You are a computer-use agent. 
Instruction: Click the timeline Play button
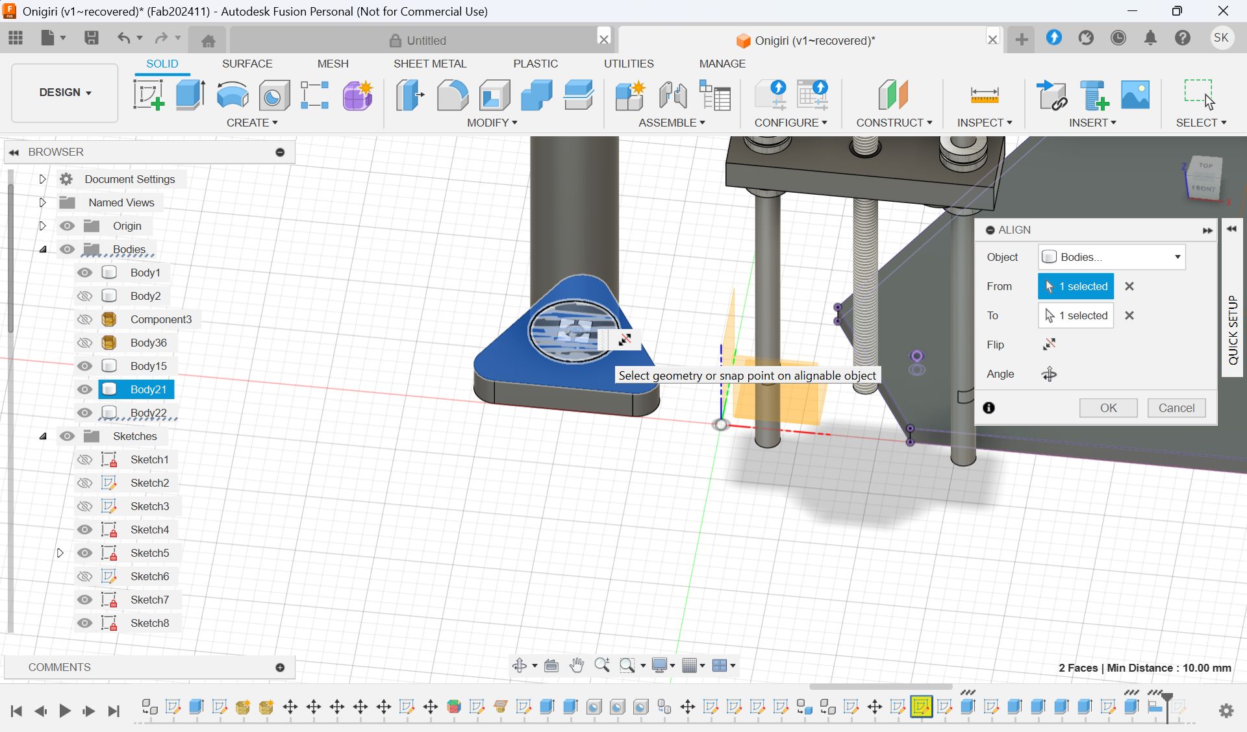coord(64,711)
